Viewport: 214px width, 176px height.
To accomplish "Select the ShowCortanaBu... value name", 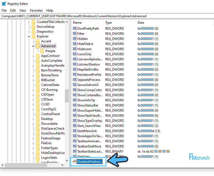I will pyautogui.click(x=90, y=95).
